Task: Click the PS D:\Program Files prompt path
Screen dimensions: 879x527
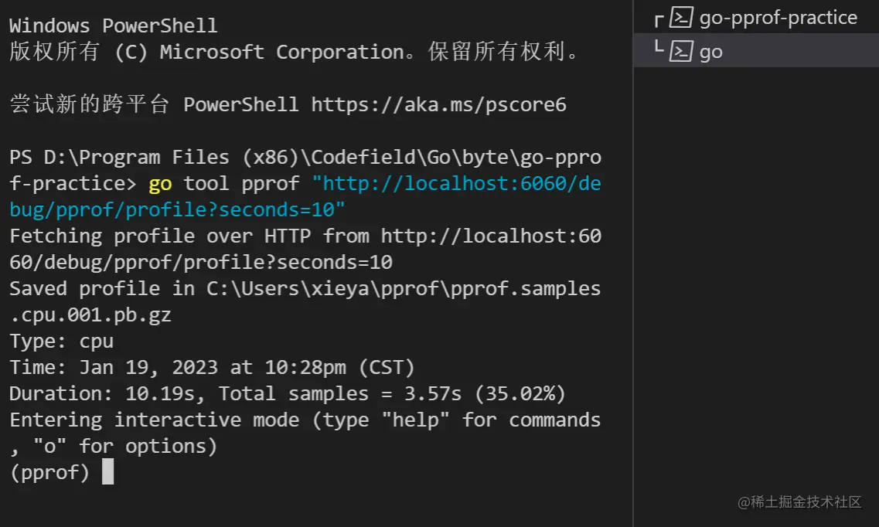Action: tap(305, 158)
